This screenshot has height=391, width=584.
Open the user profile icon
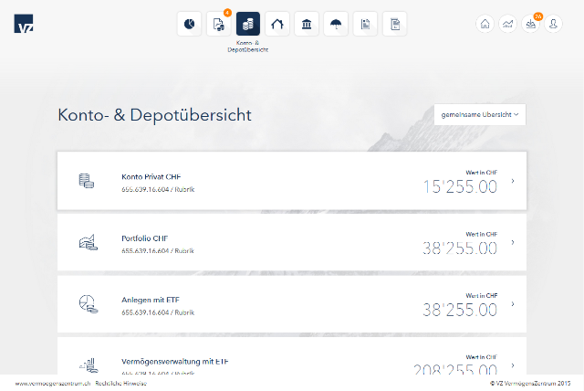(554, 24)
